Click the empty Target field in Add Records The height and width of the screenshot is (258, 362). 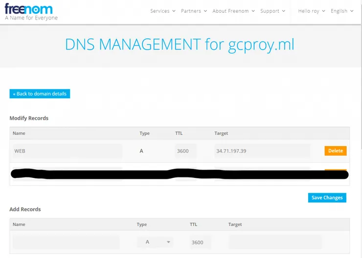point(275,242)
